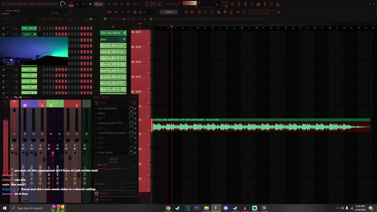This screenshot has width=377, height=212.
Task: Click the newer version available notice
Action: pyautogui.click(x=262, y=12)
